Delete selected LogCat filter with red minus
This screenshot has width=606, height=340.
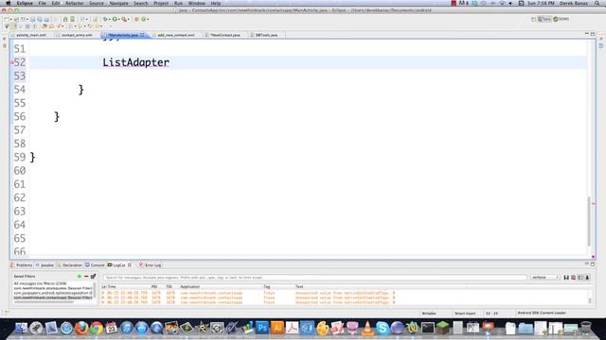86,277
